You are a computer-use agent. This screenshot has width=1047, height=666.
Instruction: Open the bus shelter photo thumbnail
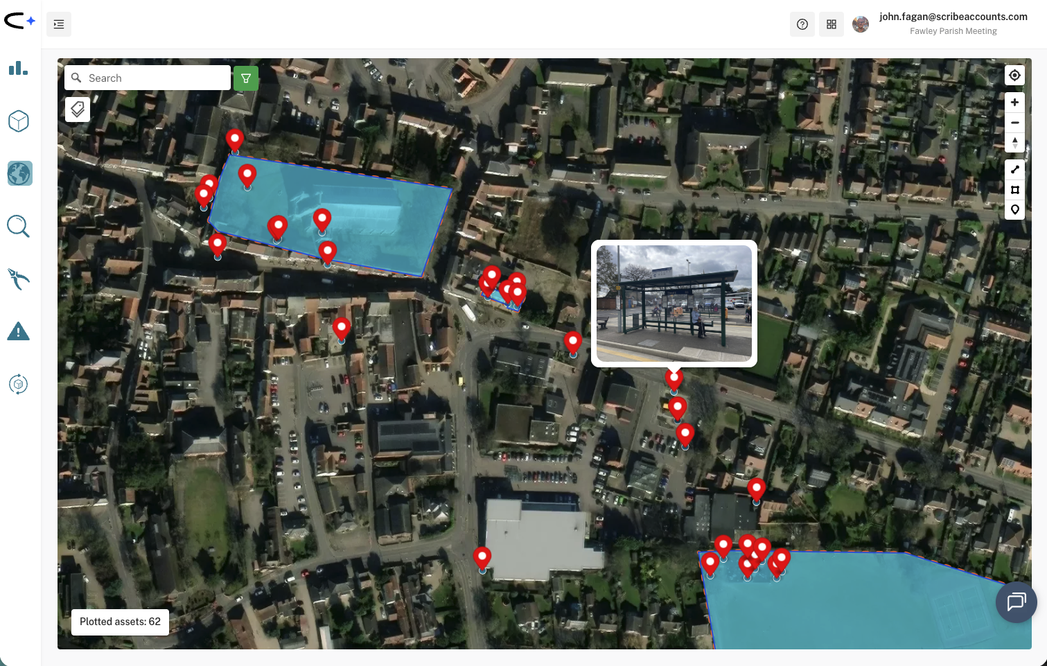(x=673, y=304)
